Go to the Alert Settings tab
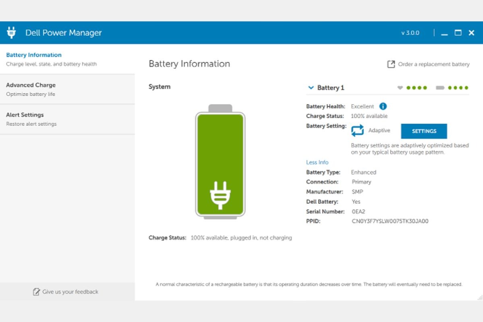Image resolution: width=483 pixels, height=322 pixels. pyautogui.click(x=67, y=119)
